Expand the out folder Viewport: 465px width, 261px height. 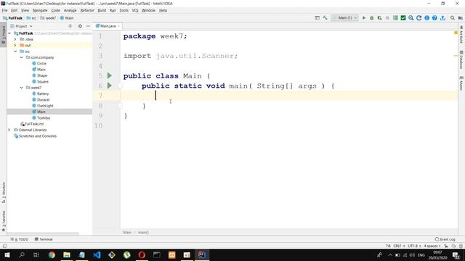tap(15, 45)
